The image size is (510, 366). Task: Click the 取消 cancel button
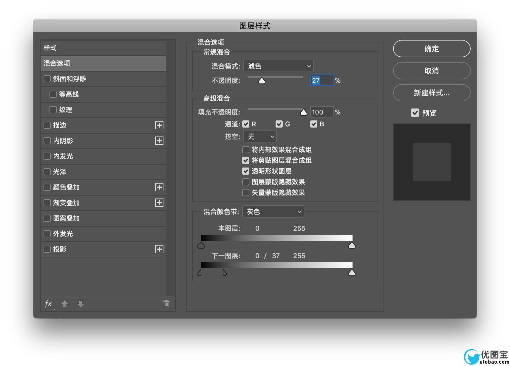[432, 71]
